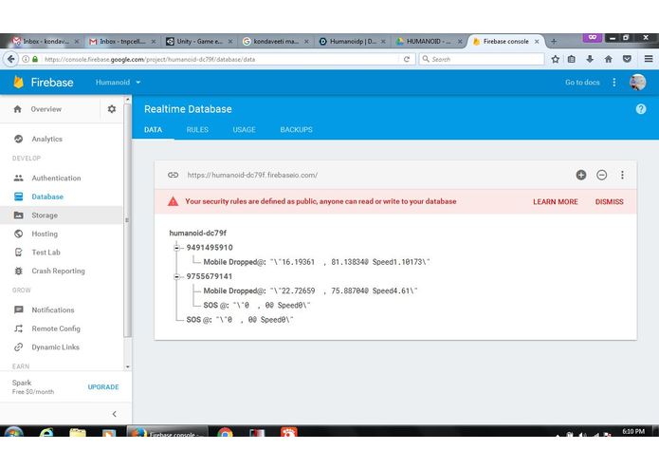
Task: Open file explorer from taskbar
Action: [x=78, y=432]
